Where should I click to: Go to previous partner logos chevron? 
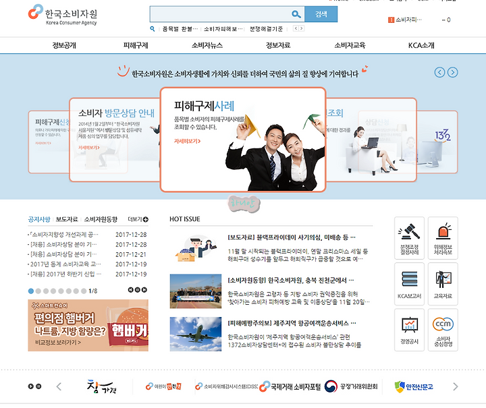click(59, 386)
